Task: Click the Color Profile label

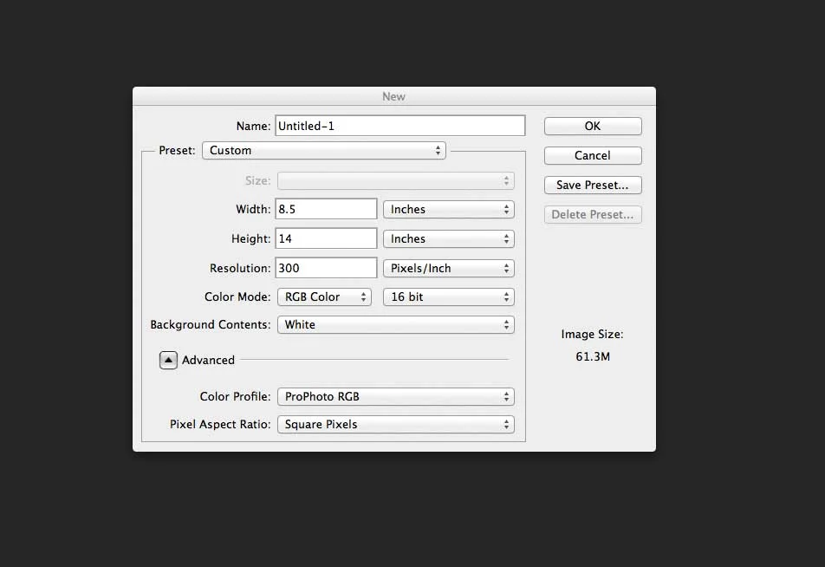Action: click(x=235, y=396)
